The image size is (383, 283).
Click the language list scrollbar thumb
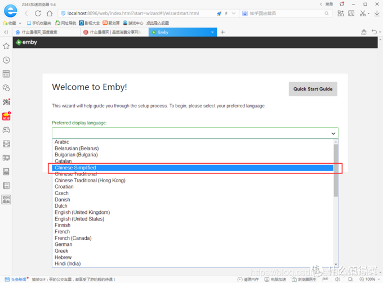336,170
